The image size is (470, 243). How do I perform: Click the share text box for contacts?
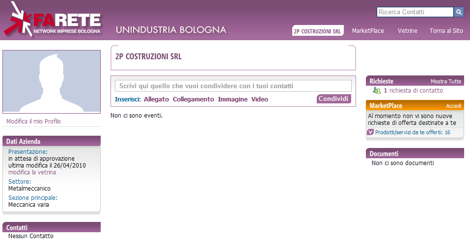point(233,86)
